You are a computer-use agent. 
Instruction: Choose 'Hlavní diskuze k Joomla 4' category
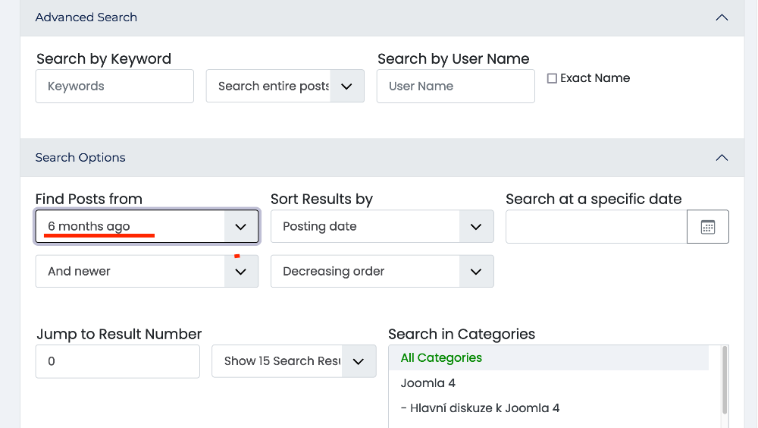pos(480,408)
